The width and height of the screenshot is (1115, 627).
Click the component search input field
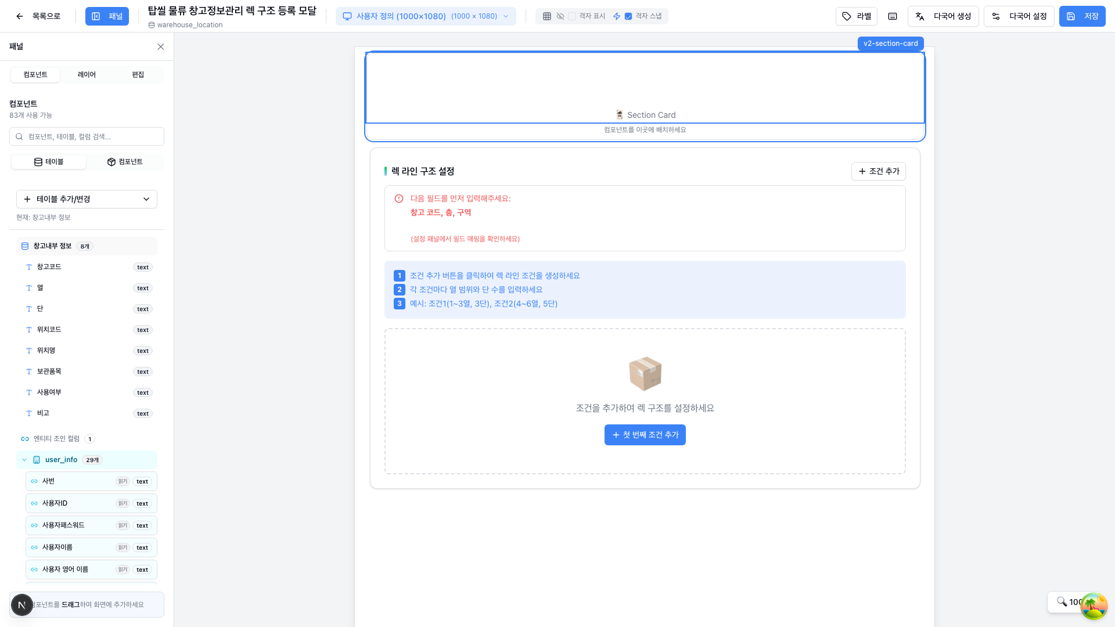pyautogui.click(x=87, y=136)
